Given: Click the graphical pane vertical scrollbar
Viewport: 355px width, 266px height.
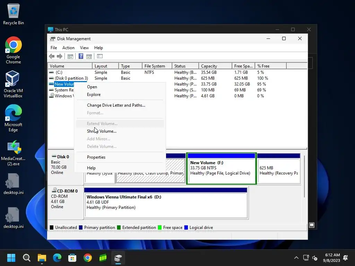Looking at the screenshot, I should pos(304,176).
